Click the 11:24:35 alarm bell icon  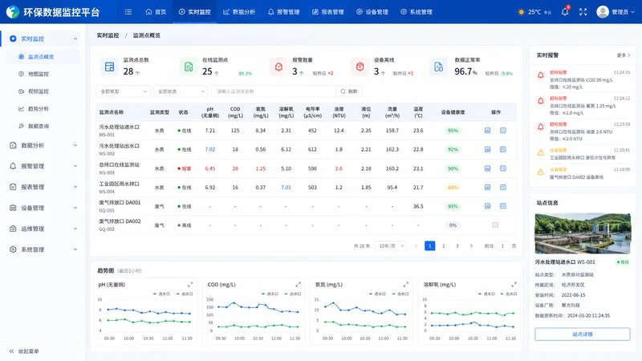pos(540,75)
